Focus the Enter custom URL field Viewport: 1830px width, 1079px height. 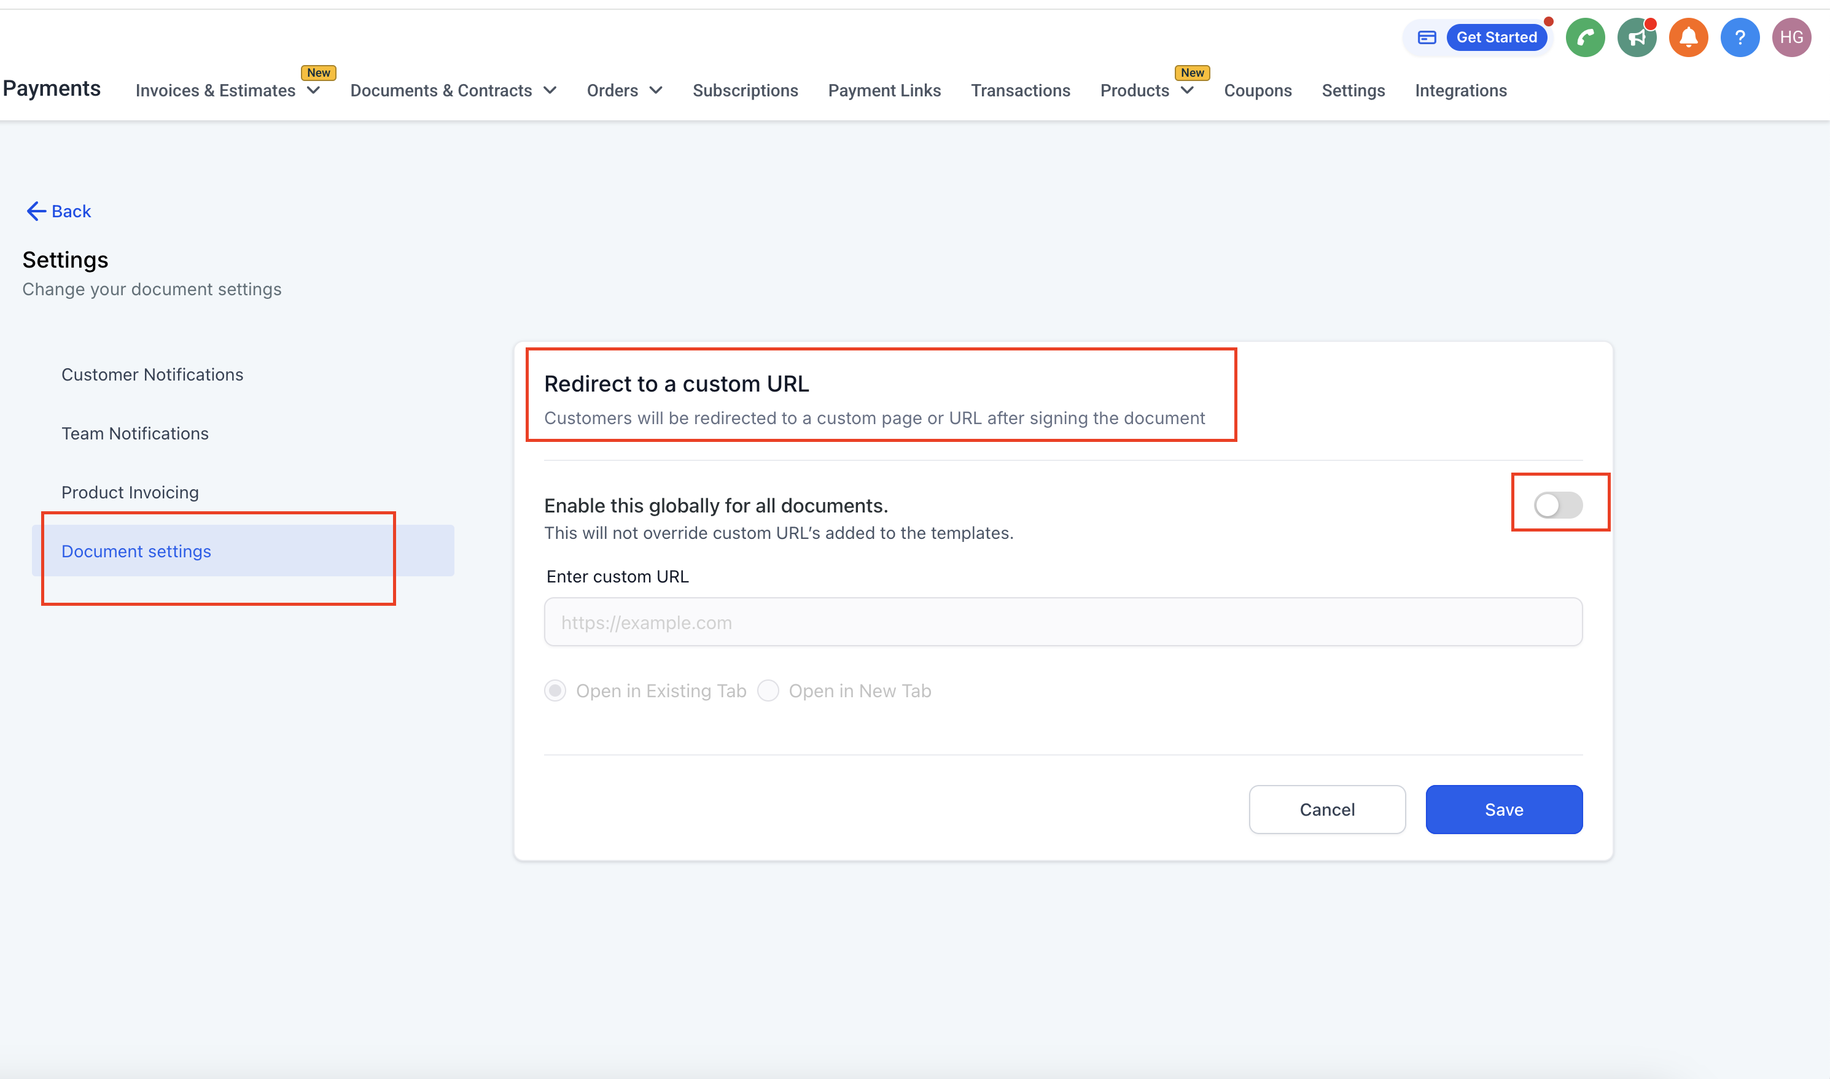(1062, 622)
